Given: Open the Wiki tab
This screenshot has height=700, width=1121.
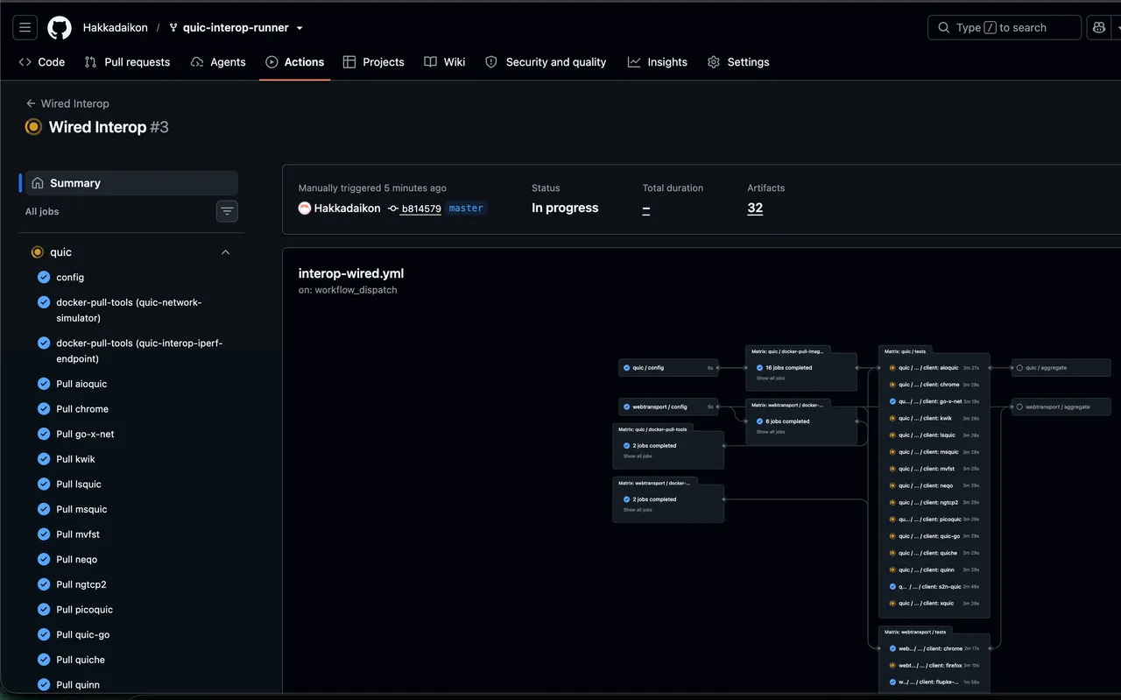Looking at the screenshot, I should click(445, 62).
